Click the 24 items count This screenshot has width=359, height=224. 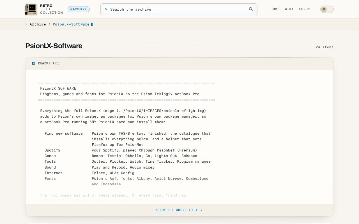[325, 47]
